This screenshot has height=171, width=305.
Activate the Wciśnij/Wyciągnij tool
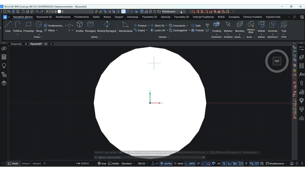tap(106, 27)
